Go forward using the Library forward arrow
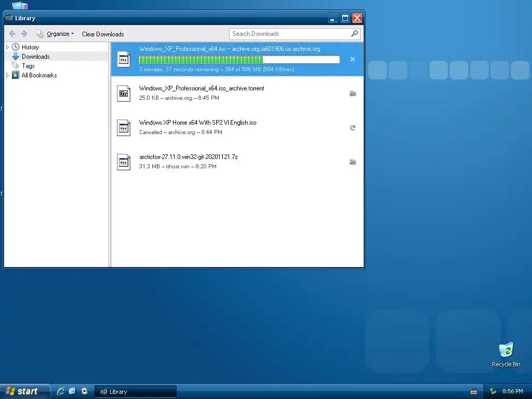 [x=24, y=34]
